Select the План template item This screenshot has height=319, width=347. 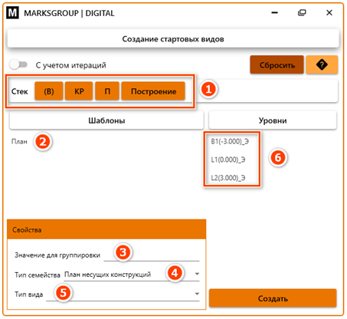point(19,141)
